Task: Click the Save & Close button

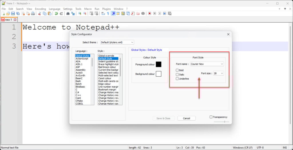Action: tap(163, 118)
